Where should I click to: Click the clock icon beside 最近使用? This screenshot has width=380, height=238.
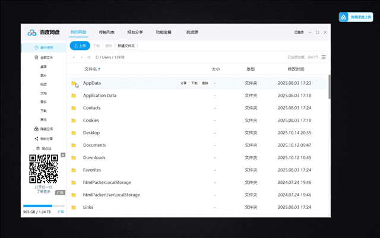click(36, 47)
